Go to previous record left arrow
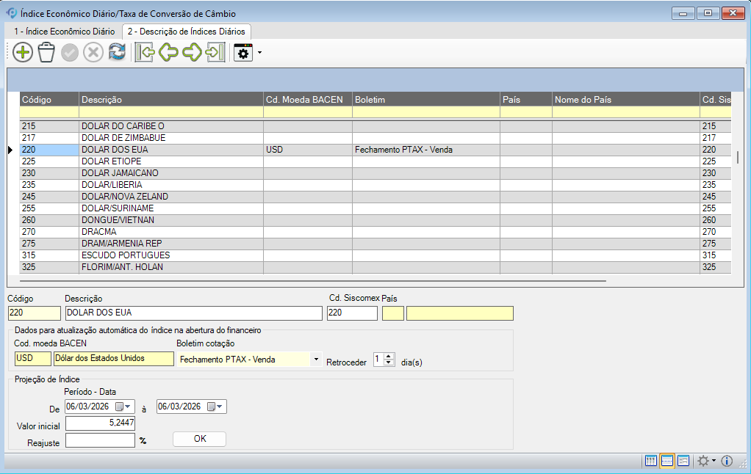 click(168, 53)
